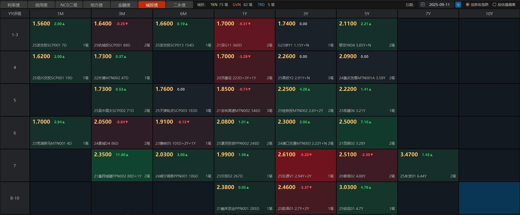Screen dimensions: 520x215
Task: Click the 3Y column header
Action: tap(306, 14)
